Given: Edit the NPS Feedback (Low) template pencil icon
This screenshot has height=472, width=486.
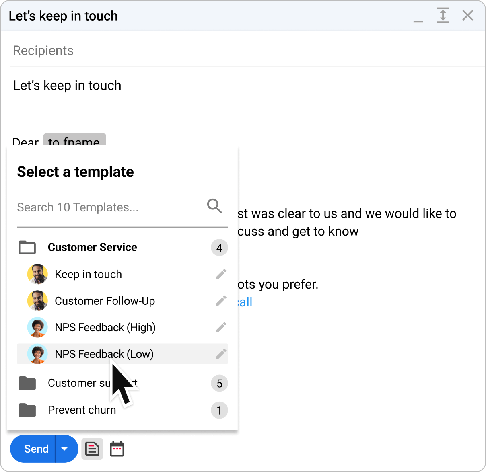Looking at the screenshot, I should point(221,354).
